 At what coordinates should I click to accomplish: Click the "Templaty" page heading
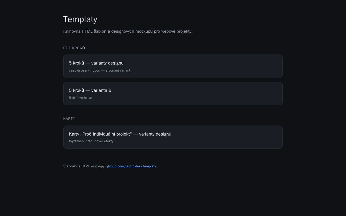(x=80, y=19)
